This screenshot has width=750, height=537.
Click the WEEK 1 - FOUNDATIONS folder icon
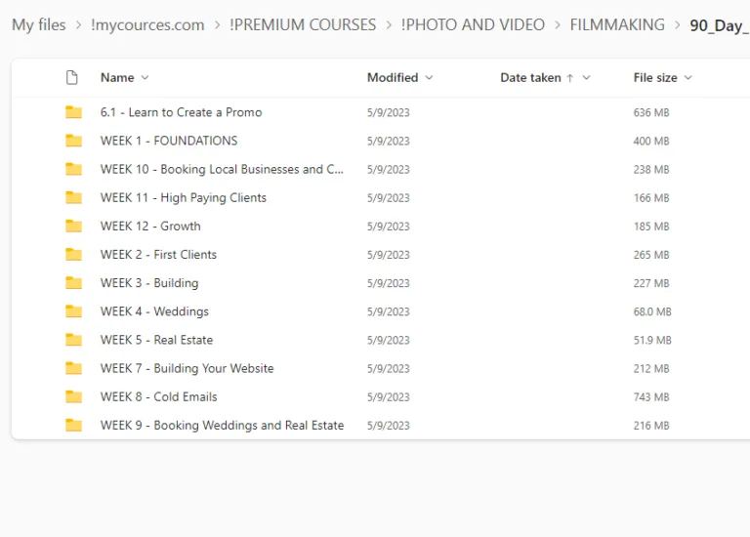(x=73, y=141)
